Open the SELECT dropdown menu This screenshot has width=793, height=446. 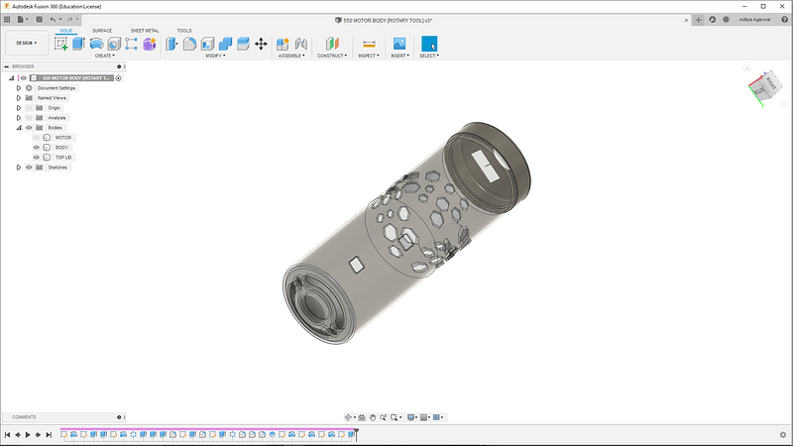point(429,56)
